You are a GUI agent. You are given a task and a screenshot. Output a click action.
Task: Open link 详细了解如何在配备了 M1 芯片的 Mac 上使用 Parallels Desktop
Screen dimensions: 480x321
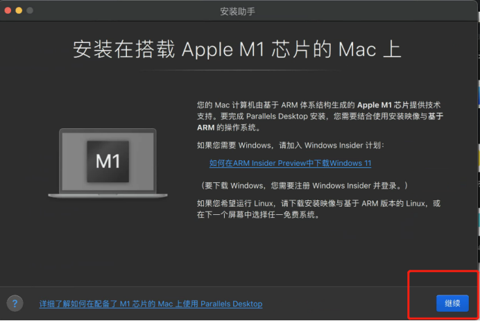pyautogui.click(x=151, y=304)
